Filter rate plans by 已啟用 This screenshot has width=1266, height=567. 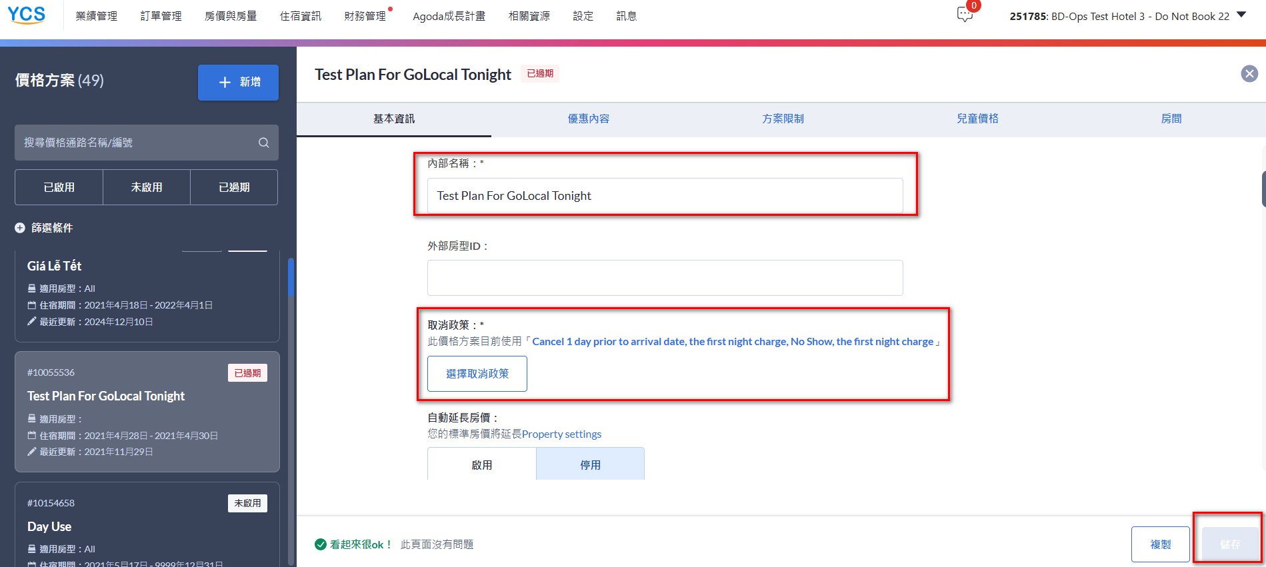(59, 187)
